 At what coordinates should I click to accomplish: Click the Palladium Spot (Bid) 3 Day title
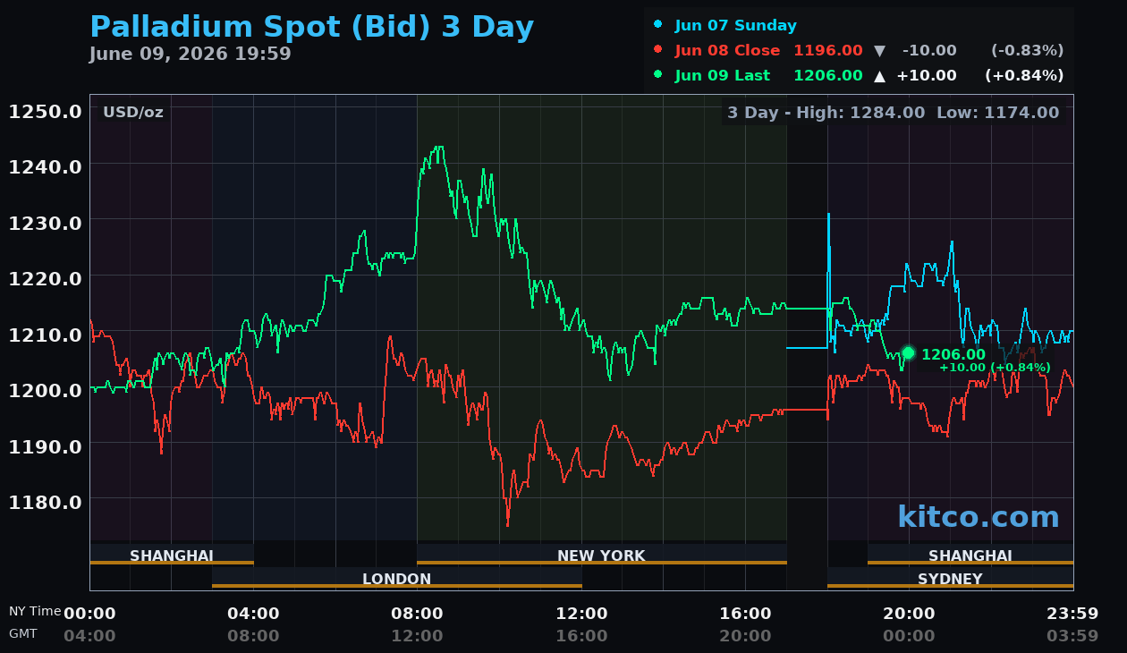click(311, 28)
